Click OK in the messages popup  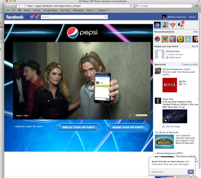[191, 172]
